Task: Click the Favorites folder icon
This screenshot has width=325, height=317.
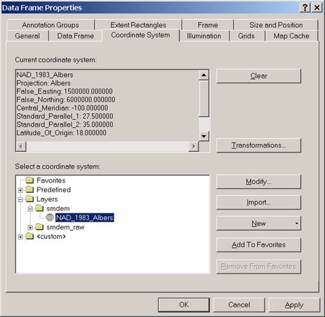Action: pyautogui.click(x=30, y=180)
